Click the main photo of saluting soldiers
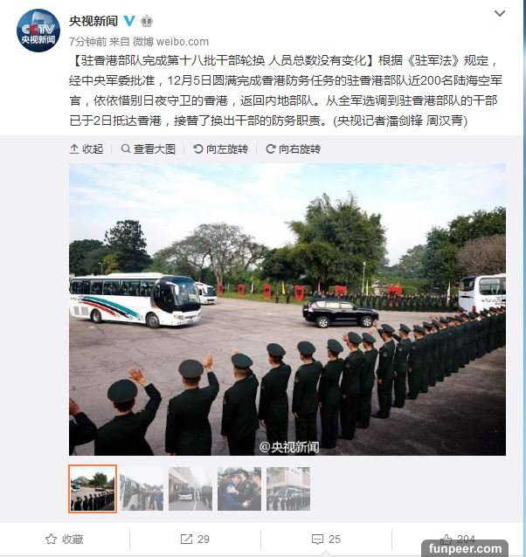 287,309
